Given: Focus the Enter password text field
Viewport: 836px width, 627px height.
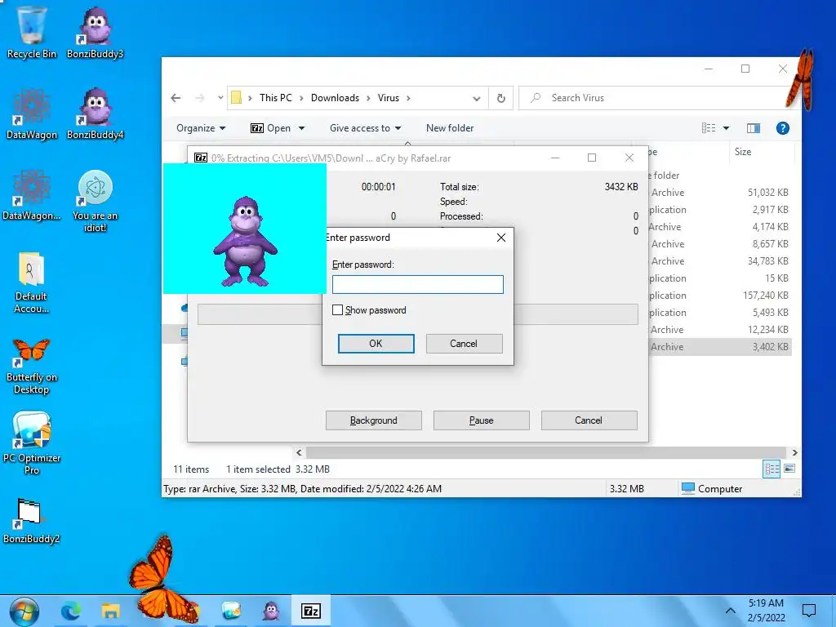Looking at the screenshot, I should (417, 285).
